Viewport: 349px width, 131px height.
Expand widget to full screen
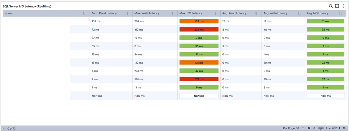(x=337, y=6)
